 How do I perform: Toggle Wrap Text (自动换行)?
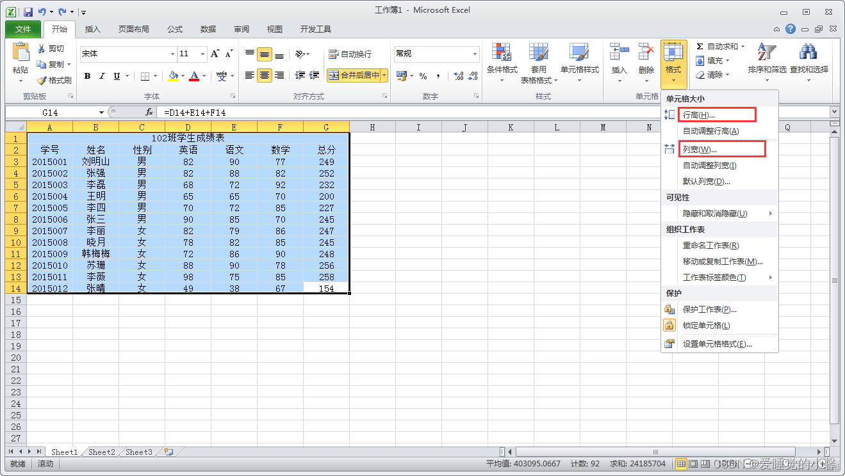coord(350,54)
